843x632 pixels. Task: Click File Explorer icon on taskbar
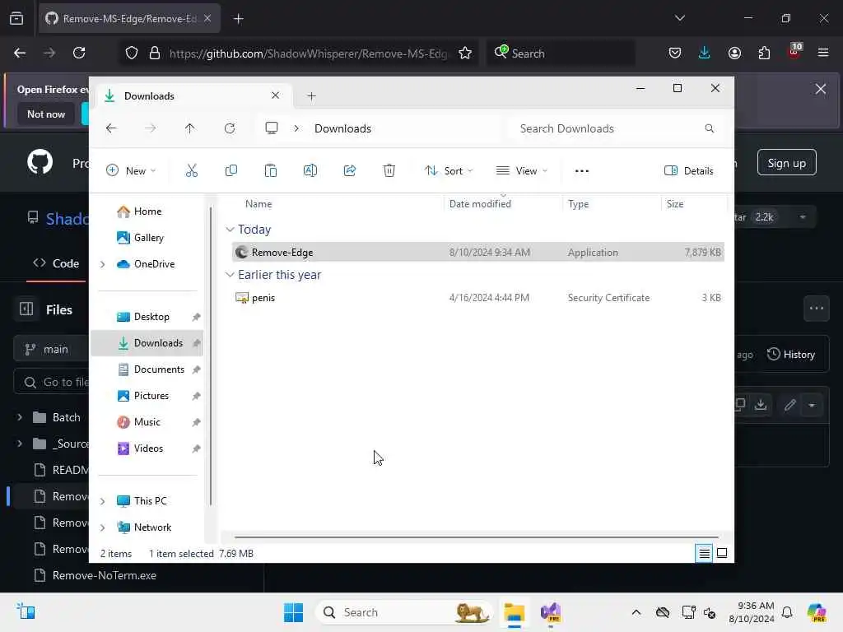click(x=514, y=612)
